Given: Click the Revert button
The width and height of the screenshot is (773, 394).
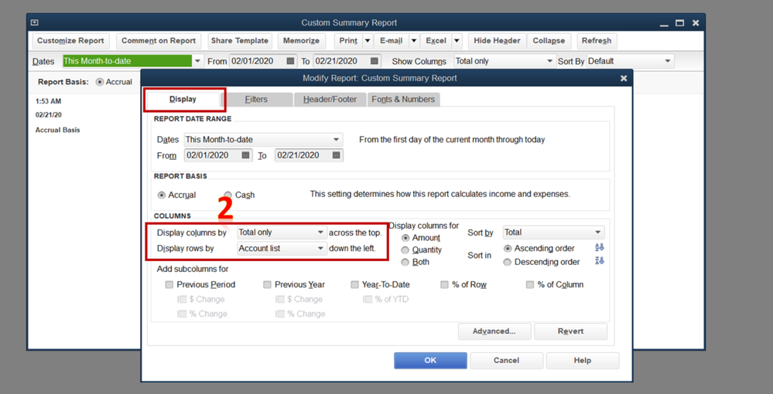Looking at the screenshot, I should coord(570,331).
